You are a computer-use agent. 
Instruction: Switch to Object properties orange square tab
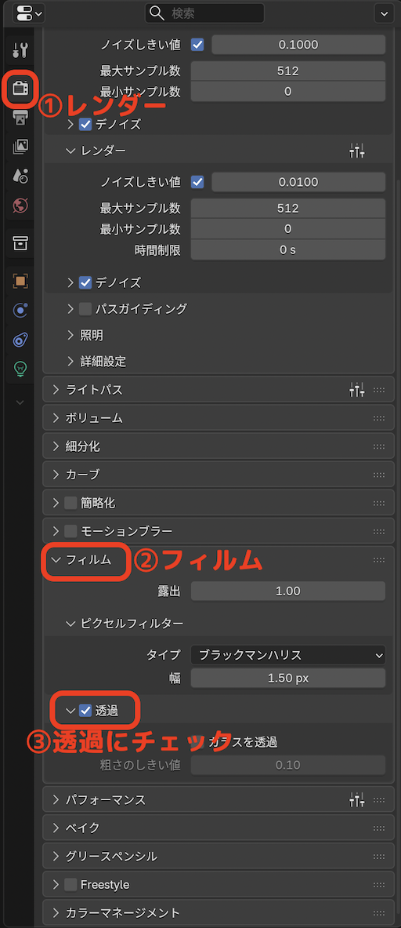[20, 281]
